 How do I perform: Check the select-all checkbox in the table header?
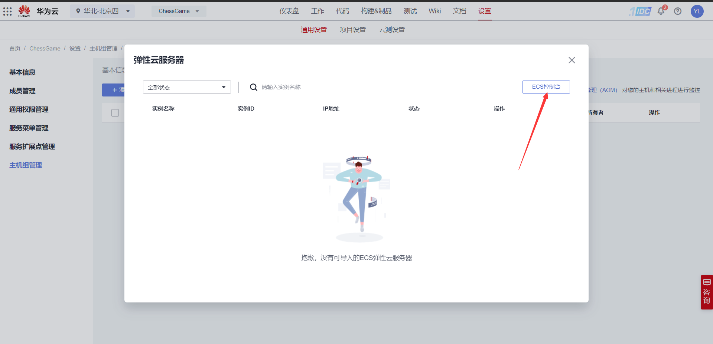tap(115, 113)
